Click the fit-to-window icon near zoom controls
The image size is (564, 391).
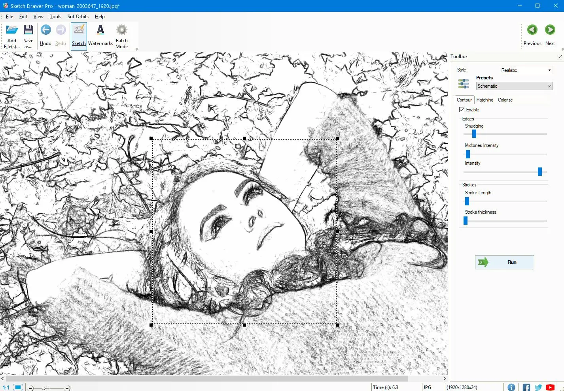point(17,387)
